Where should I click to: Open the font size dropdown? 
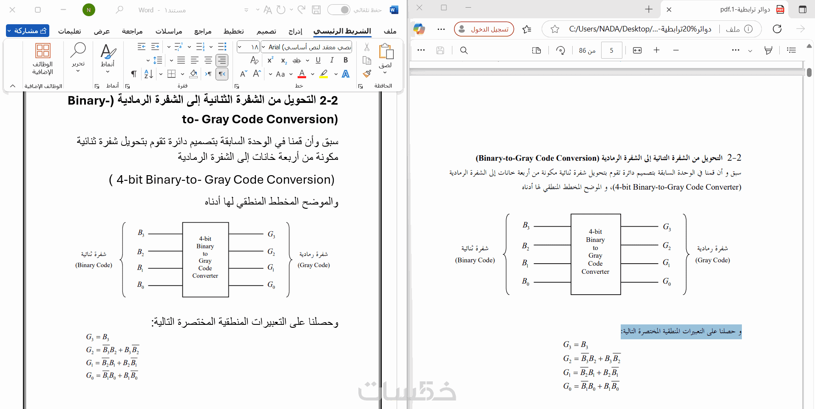coord(240,47)
